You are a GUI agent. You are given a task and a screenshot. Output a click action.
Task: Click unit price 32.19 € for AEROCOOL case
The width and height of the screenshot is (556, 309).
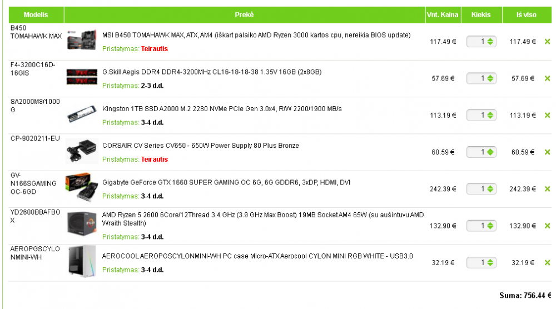(x=443, y=263)
